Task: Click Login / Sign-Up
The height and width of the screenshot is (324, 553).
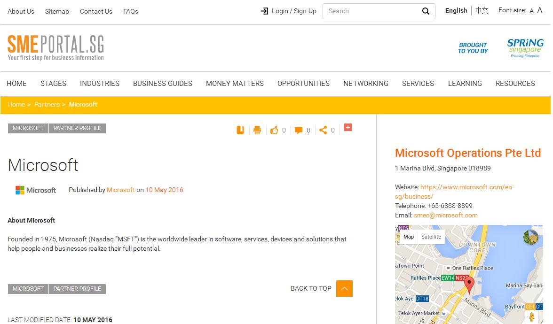Action: (294, 11)
